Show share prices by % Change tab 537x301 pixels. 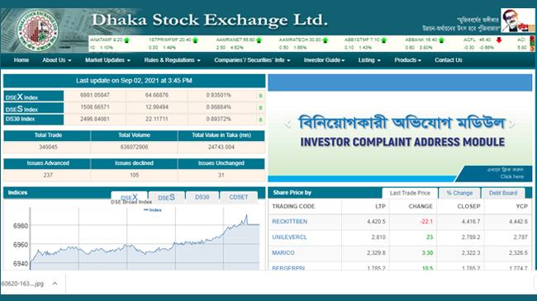(x=459, y=193)
